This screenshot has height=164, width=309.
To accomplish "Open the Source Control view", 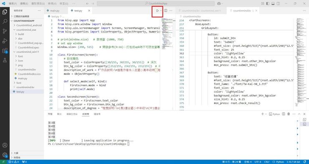I will click(5, 31).
